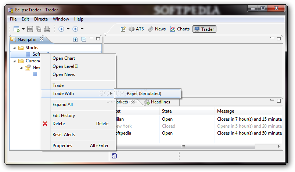Click Collapse All icon in Navigator
The height and width of the screenshot is (172, 295).
[x=84, y=40]
